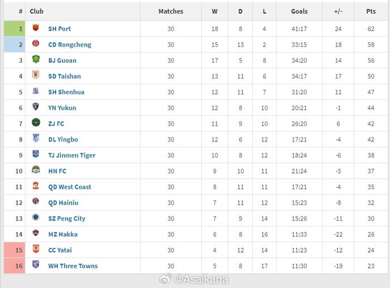The height and width of the screenshot is (288, 390).
Task: Click the SH Port club crest icon
Action: 36,28
